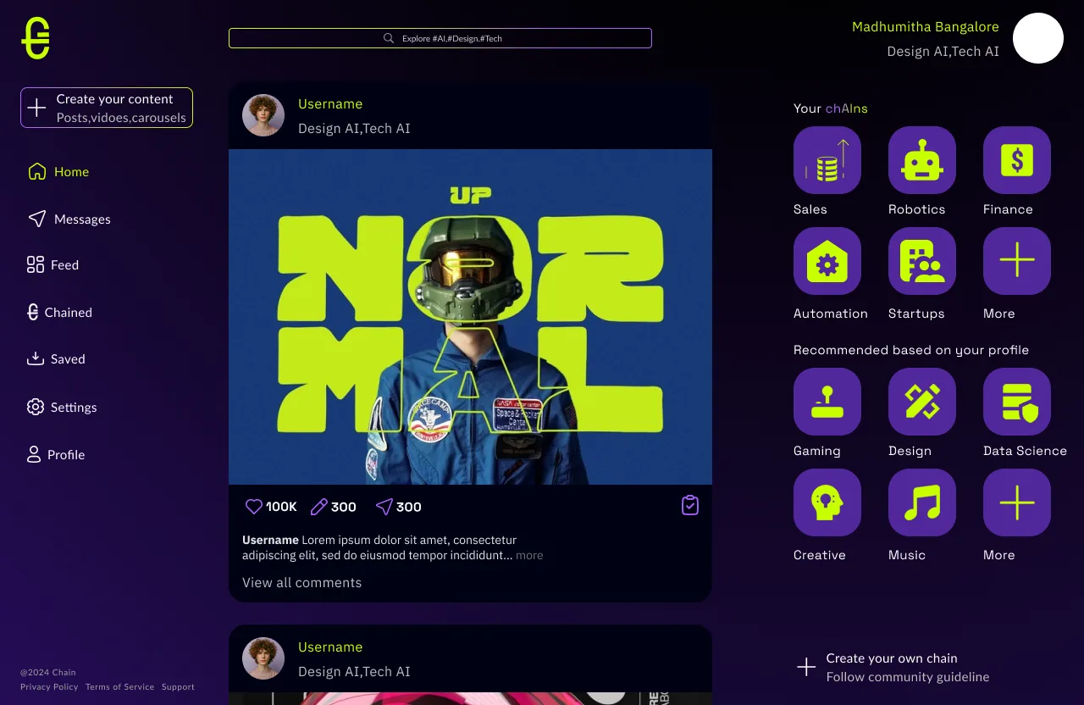View all comments on first post

[x=301, y=583]
